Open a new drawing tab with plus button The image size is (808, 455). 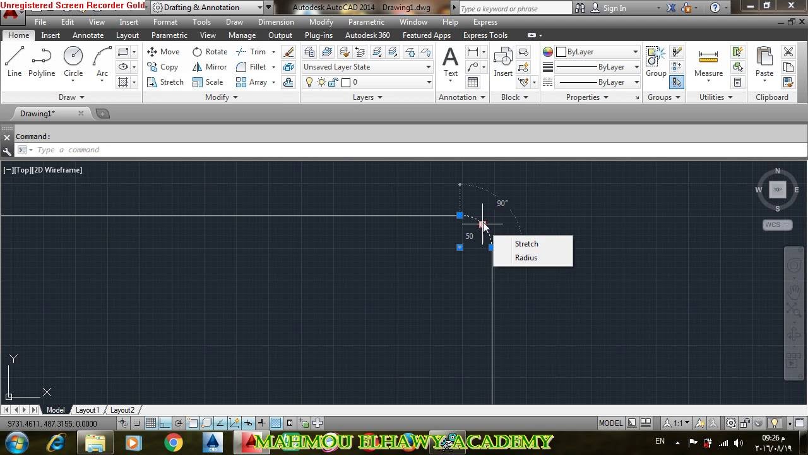click(x=103, y=114)
